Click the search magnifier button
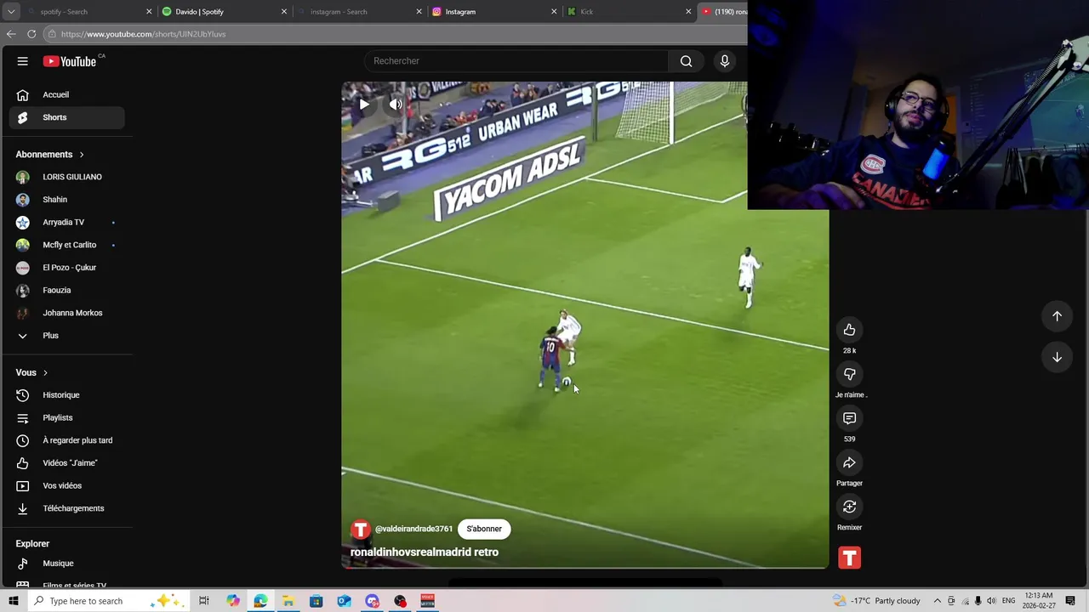Image resolution: width=1089 pixels, height=612 pixels. point(686,61)
